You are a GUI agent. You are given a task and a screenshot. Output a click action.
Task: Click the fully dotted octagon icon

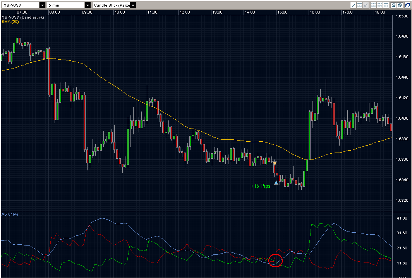click(400, 5)
